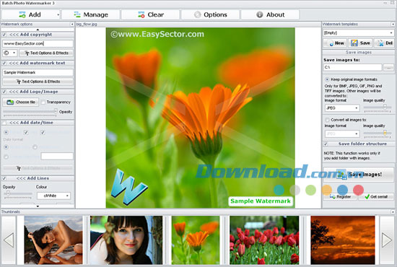The height and width of the screenshot is (267, 397).
Task: Click the copyright text overlay on preview
Action: pos(157,34)
